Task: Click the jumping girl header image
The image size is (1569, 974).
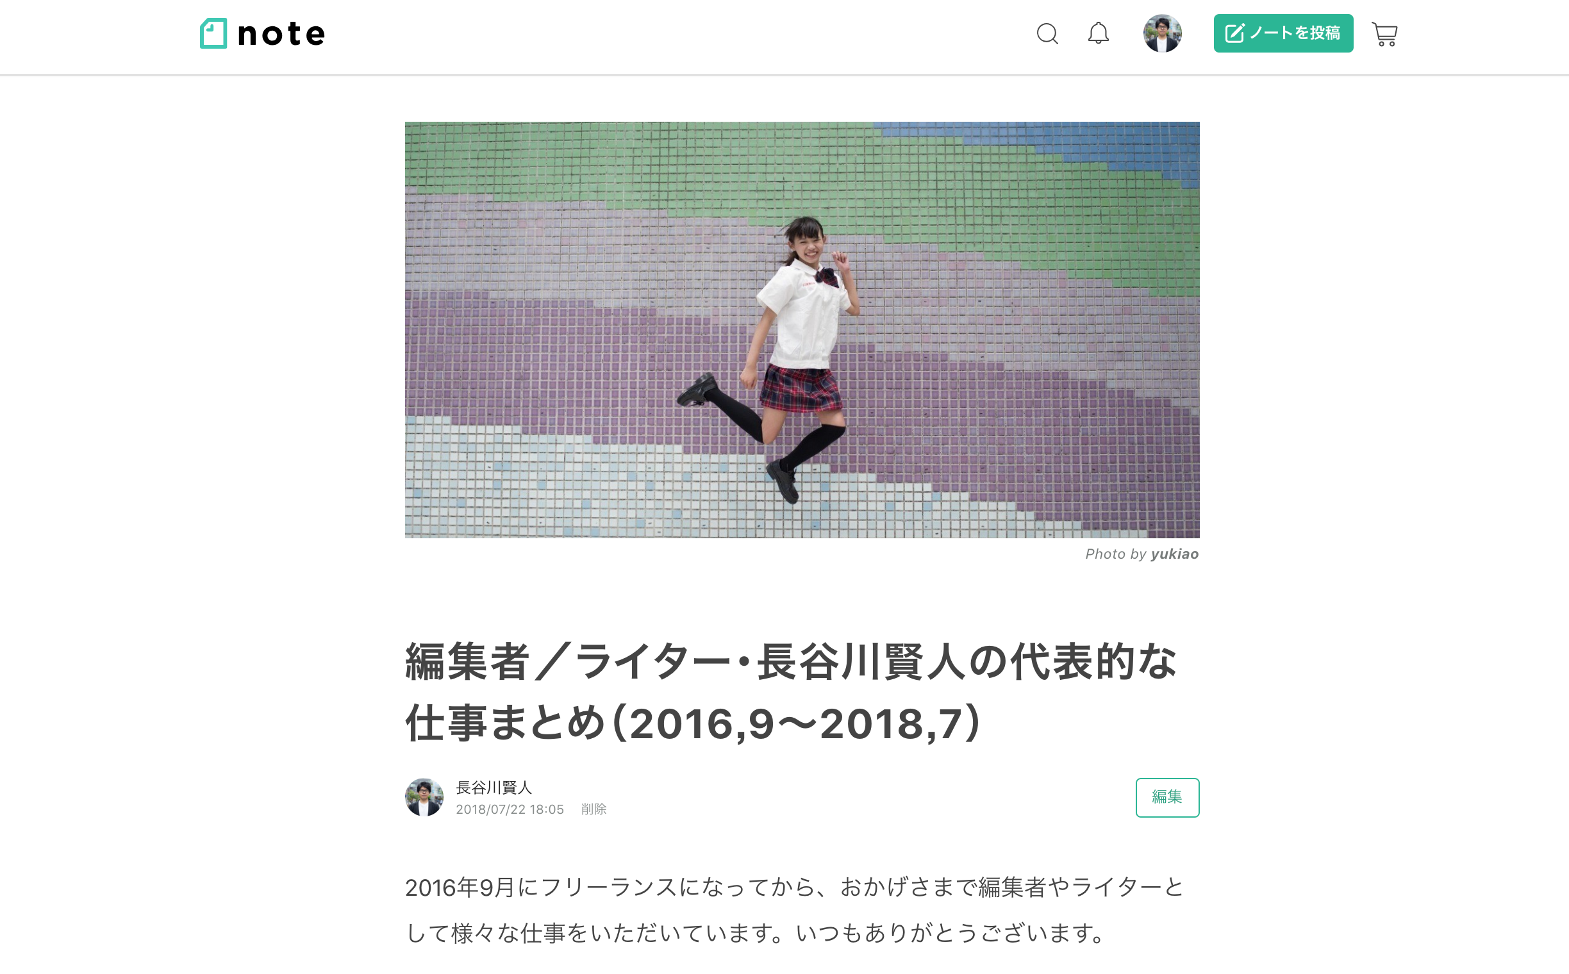Action: 802,330
